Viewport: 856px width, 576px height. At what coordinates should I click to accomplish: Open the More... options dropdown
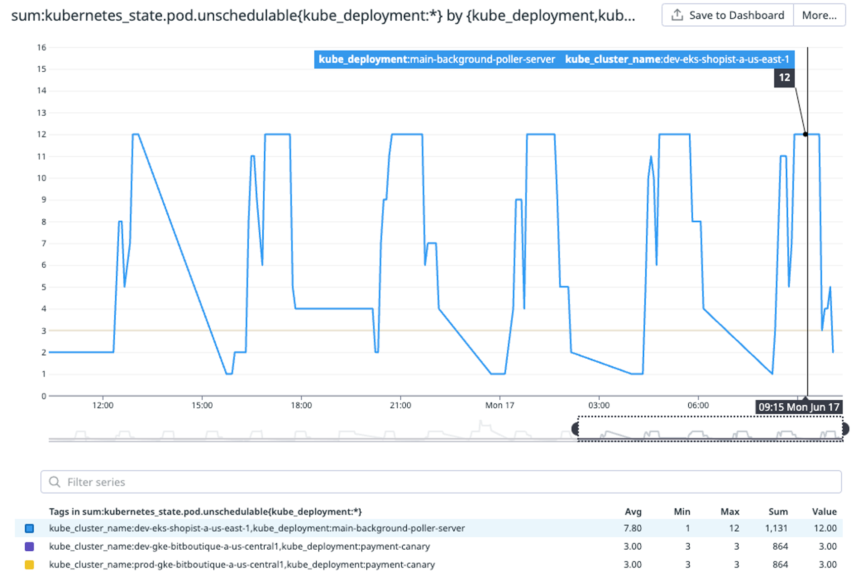[820, 15]
